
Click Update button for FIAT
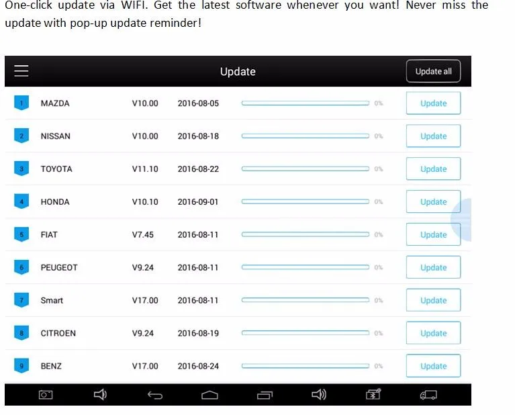coord(433,234)
